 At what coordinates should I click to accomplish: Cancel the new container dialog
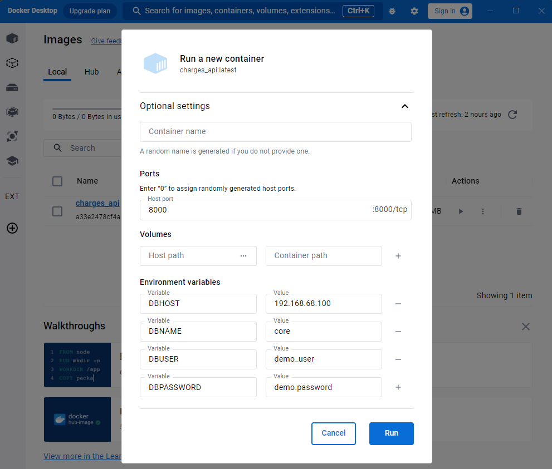[x=334, y=433]
